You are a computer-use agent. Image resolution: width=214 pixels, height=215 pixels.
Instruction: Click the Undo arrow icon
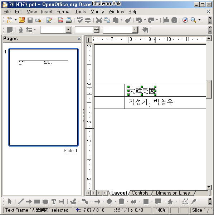[139, 20]
